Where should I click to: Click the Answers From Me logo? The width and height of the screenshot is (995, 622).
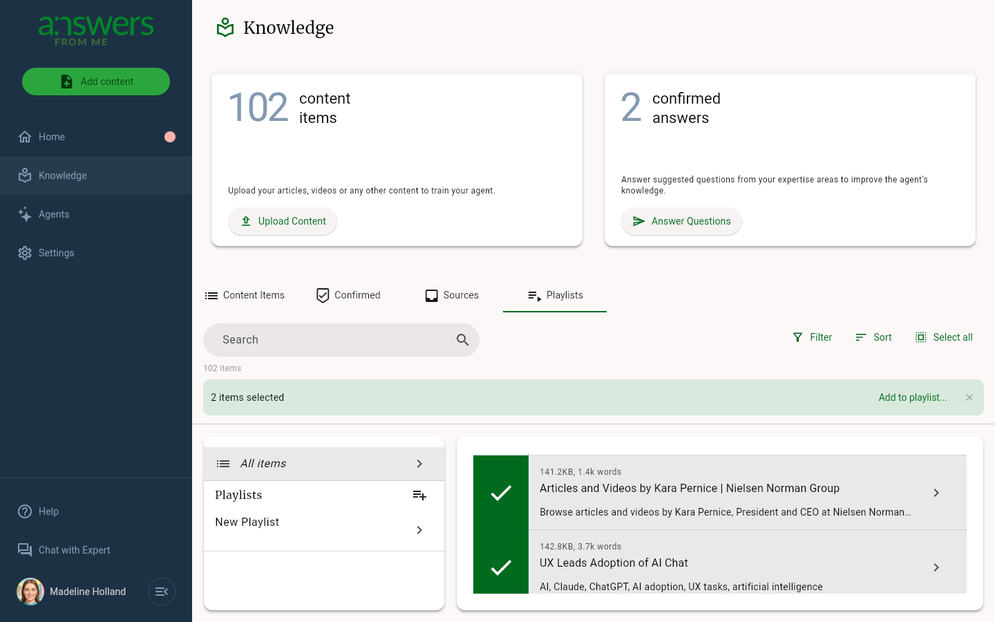pyautogui.click(x=96, y=31)
